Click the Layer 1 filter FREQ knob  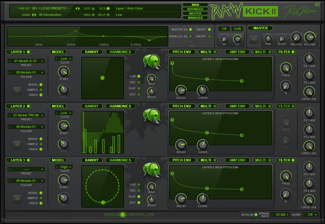[x=286, y=68]
